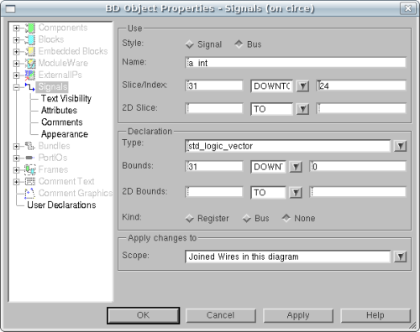Select the Signal style radio button
This screenshot has height=332, width=420.
(190, 44)
